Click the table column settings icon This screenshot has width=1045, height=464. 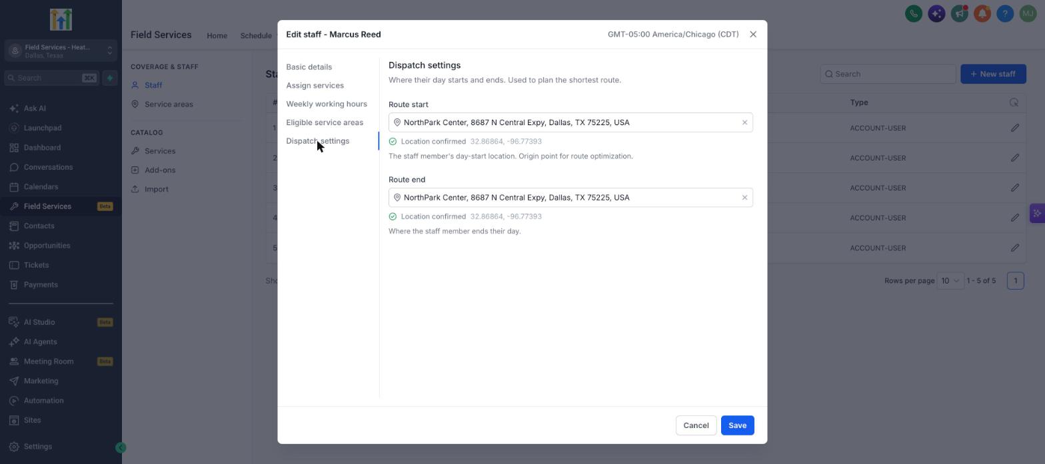tap(1014, 103)
